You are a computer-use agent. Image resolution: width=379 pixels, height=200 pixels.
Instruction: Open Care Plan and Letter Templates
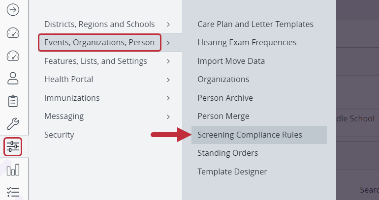click(x=255, y=24)
